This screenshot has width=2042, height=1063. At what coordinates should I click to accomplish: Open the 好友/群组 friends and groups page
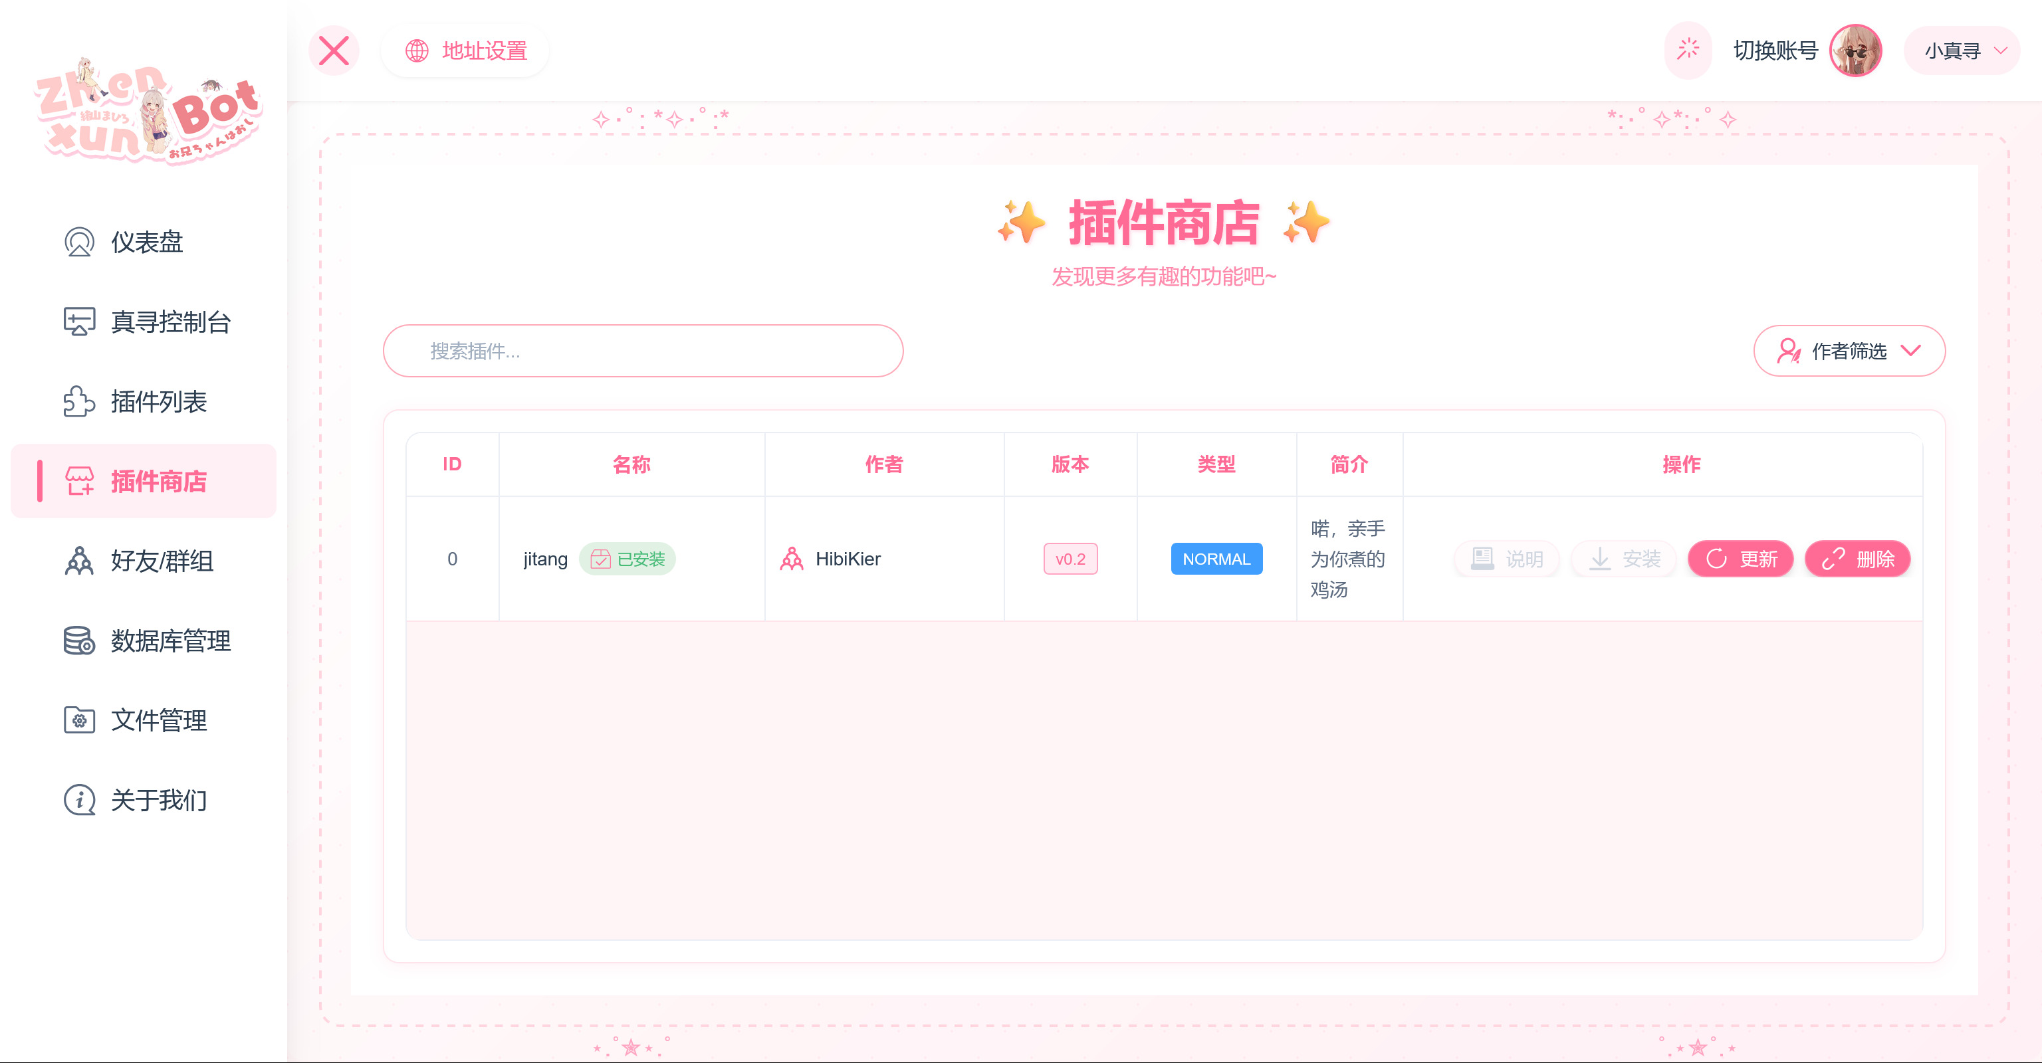162,561
